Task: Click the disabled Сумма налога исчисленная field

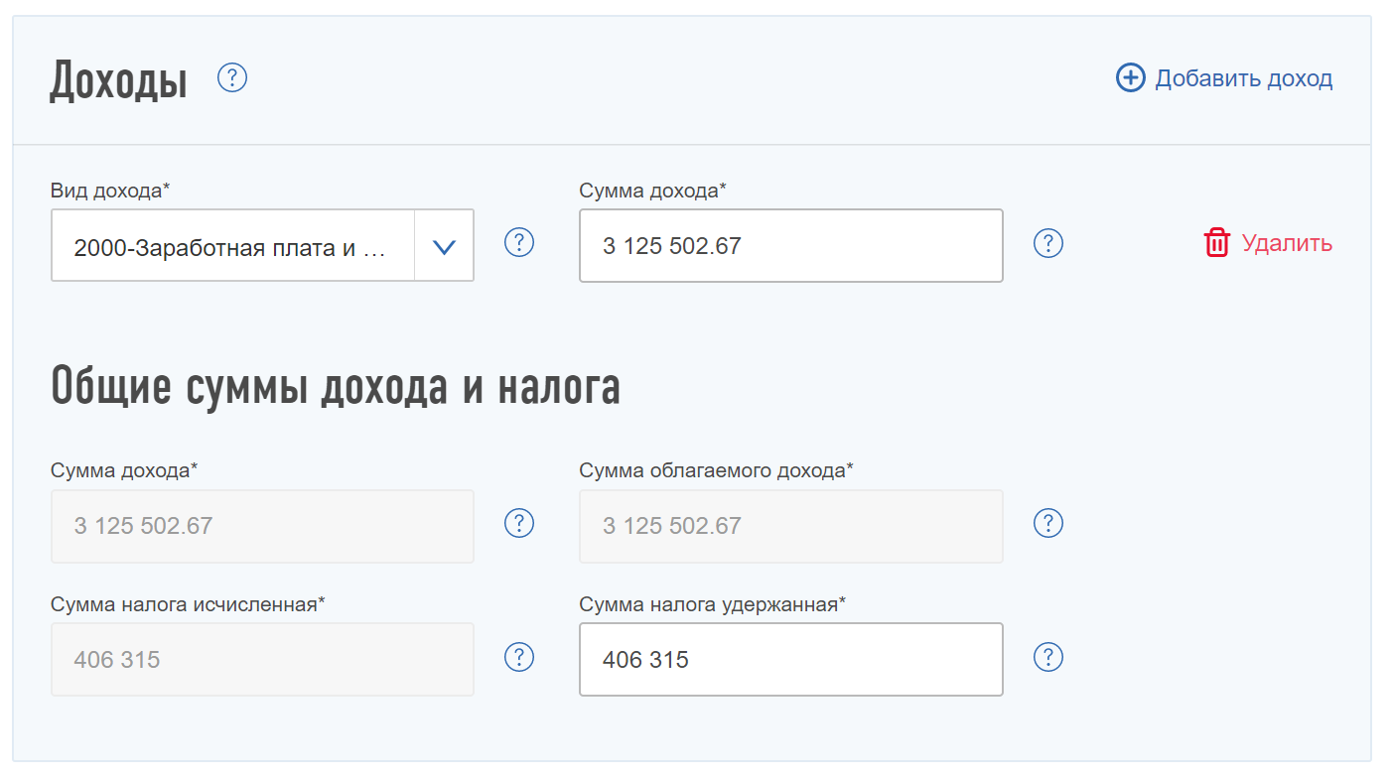Action: 262,659
